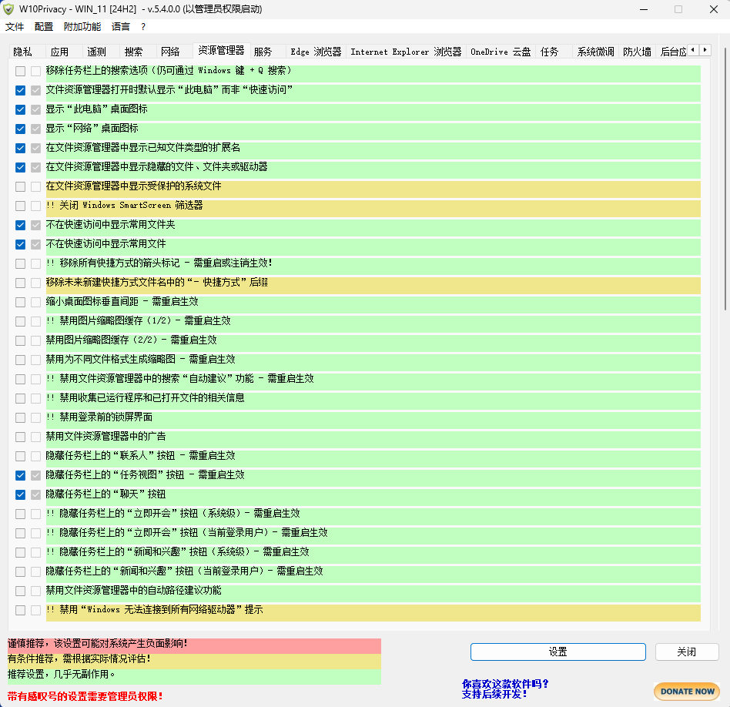Open the 语言 menu

tap(121, 26)
